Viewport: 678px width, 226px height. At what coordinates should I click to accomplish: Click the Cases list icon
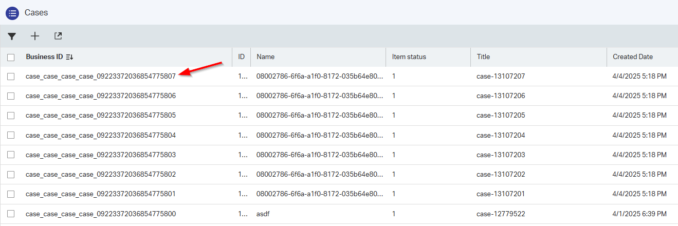[12, 13]
